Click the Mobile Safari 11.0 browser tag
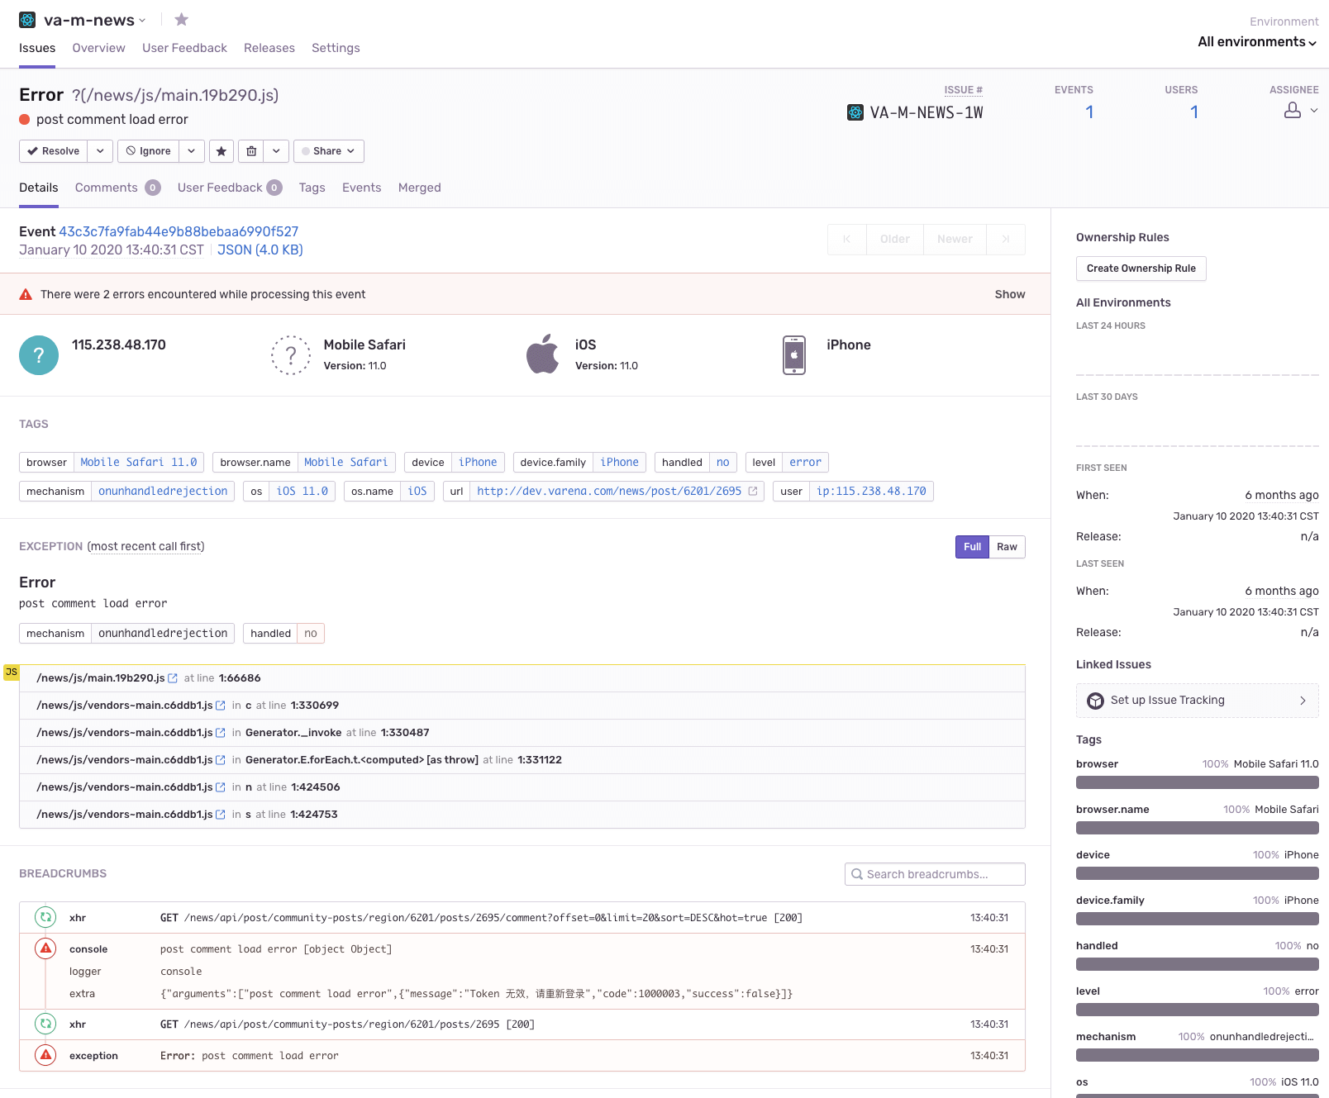 pyautogui.click(x=139, y=462)
